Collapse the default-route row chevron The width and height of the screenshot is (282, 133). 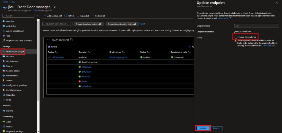point(49,57)
